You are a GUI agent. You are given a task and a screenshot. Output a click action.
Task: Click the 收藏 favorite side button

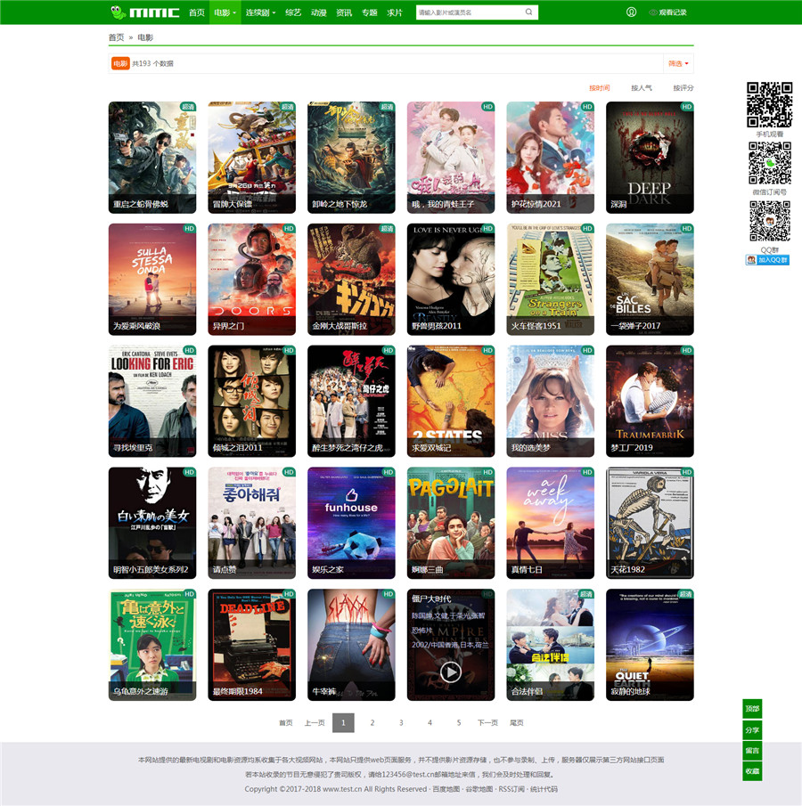pos(752,771)
